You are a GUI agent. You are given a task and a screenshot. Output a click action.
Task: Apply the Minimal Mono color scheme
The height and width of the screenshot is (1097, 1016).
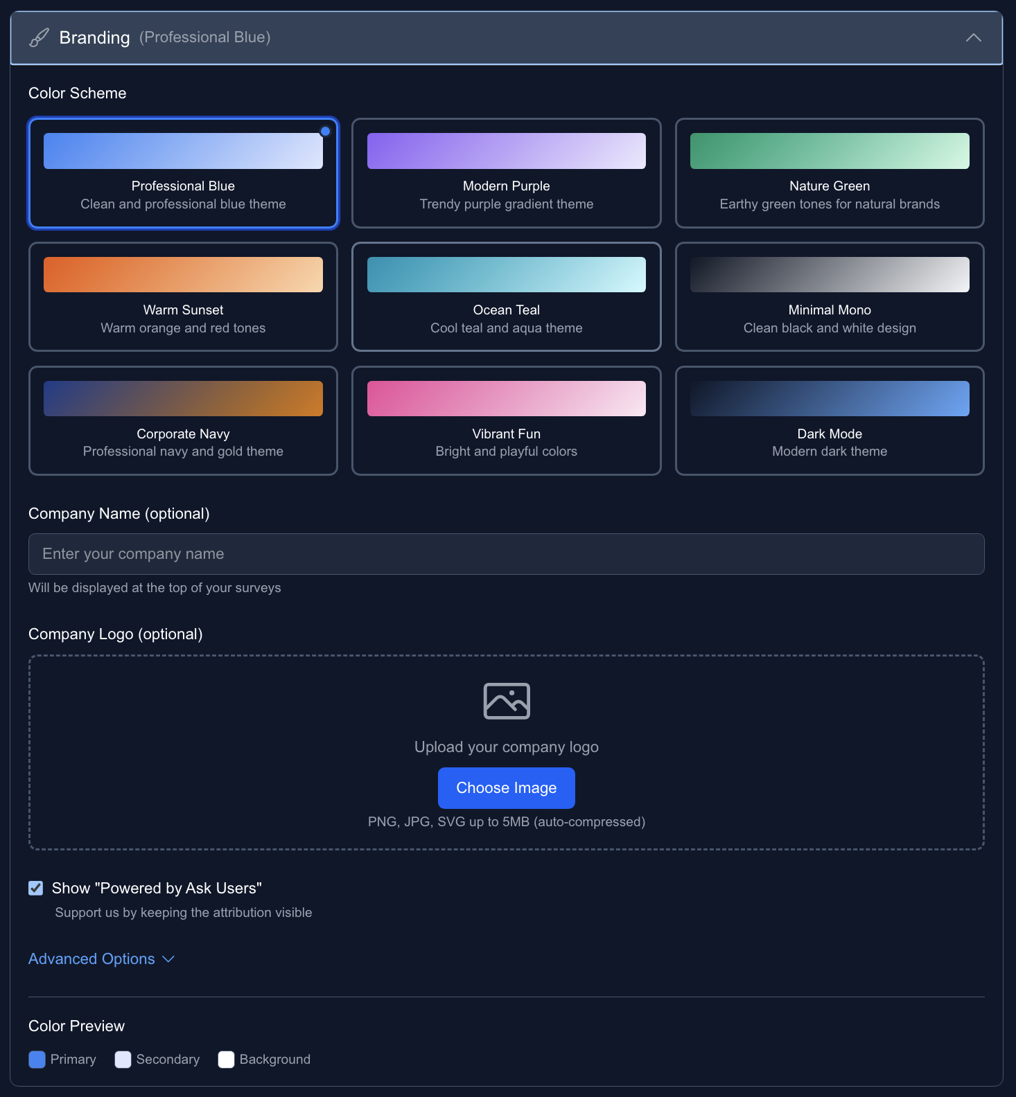[x=829, y=296]
